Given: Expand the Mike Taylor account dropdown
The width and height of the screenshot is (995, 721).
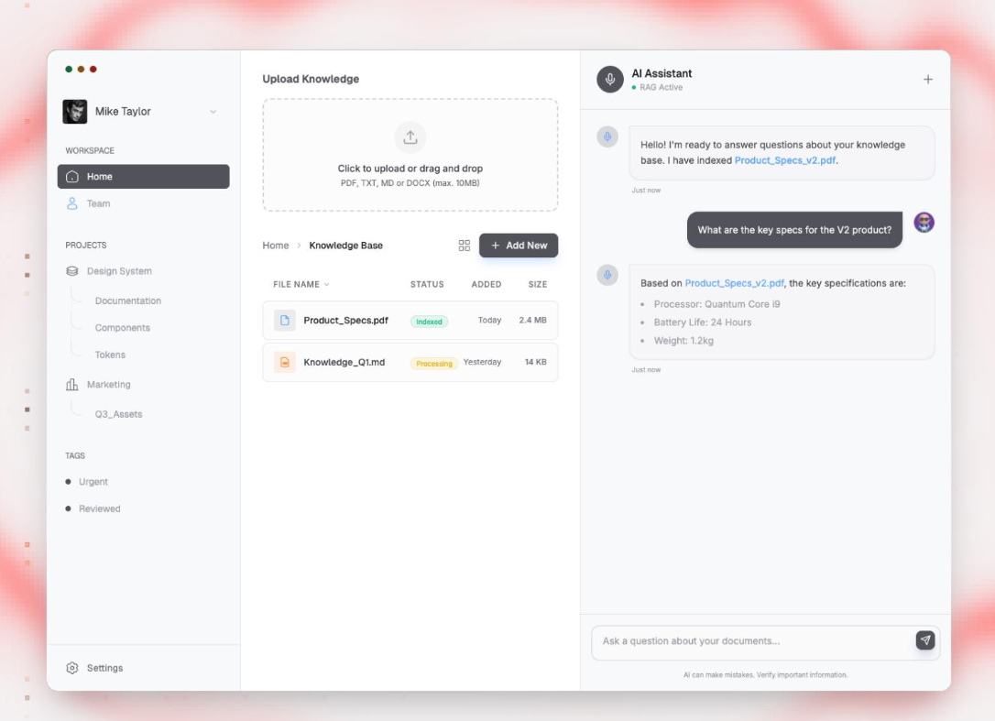Looking at the screenshot, I should [x=213, y=112].
